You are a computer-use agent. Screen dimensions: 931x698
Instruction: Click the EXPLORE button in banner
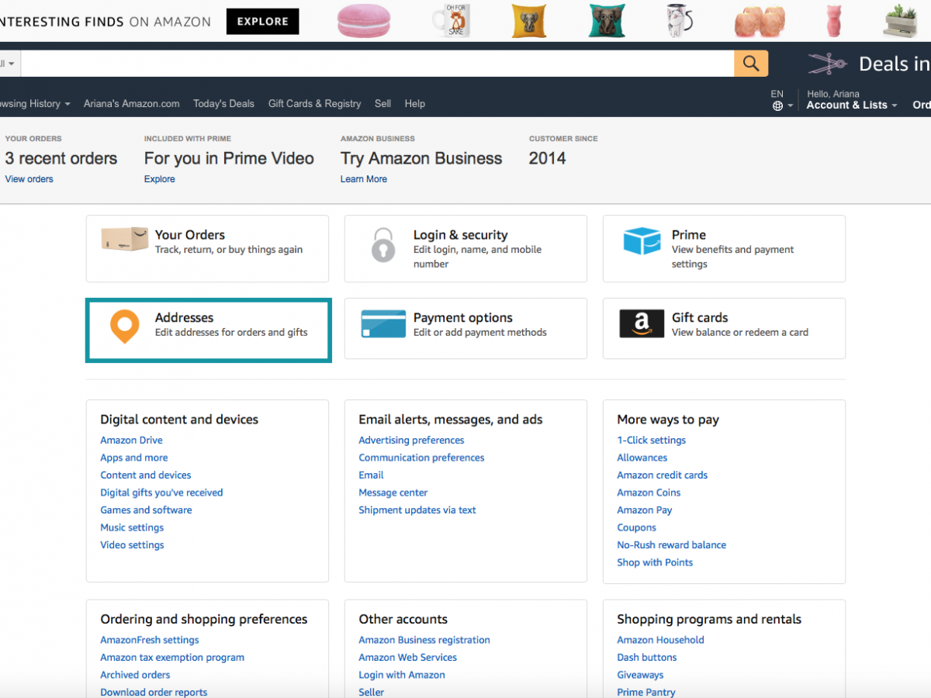coord(262,22)
